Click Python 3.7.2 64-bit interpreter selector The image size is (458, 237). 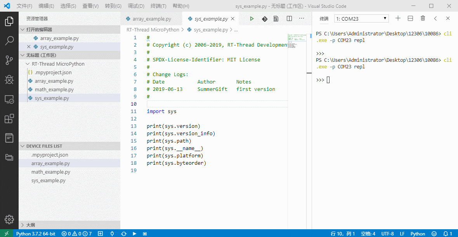[x=35, y=234]
